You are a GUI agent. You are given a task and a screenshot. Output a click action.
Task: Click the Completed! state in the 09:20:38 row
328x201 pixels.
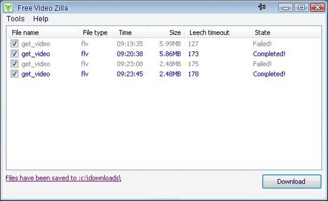(x=269, y=54)
